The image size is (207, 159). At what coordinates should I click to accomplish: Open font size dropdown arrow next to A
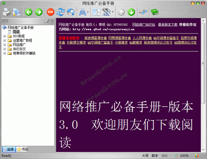[x=88, y=12]
